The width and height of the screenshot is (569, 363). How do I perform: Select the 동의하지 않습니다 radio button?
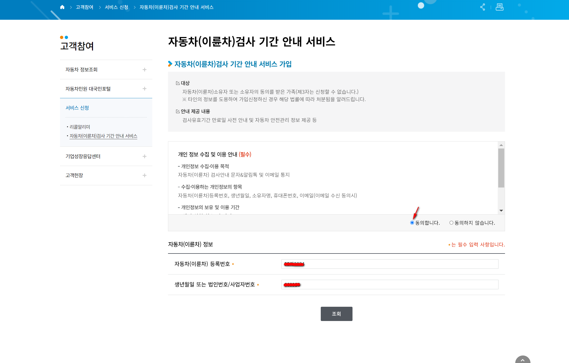coord(451,223)
